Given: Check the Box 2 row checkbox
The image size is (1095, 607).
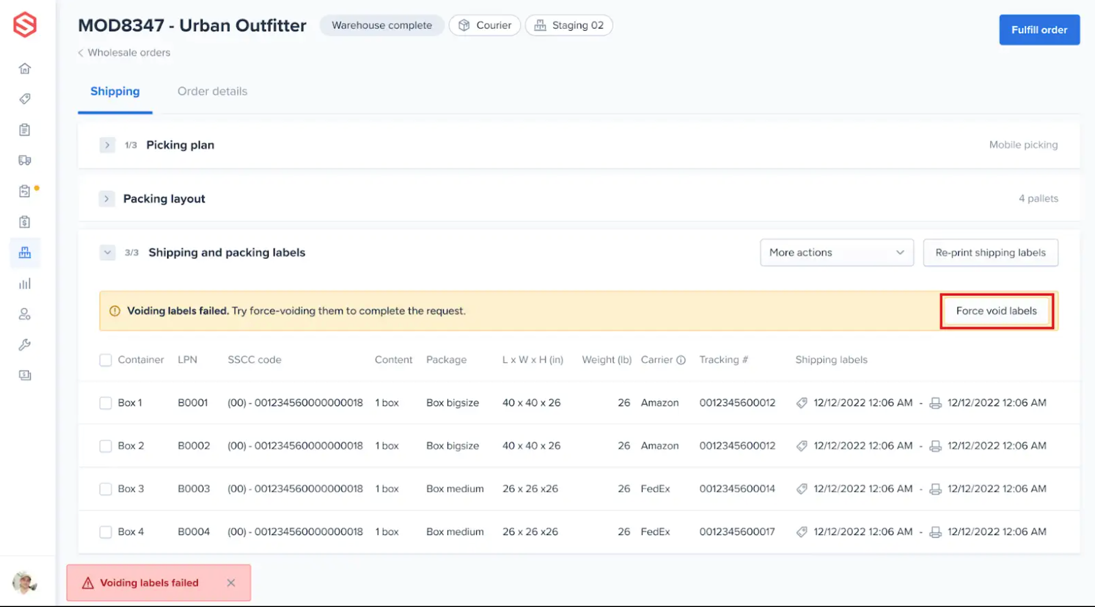Looking at the screenshot, I should 106,446.
